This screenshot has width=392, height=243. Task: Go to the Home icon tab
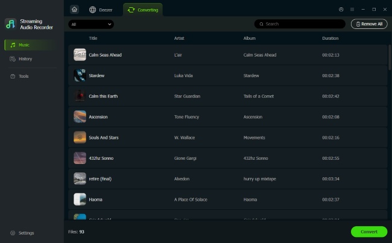tap(75, 10)
